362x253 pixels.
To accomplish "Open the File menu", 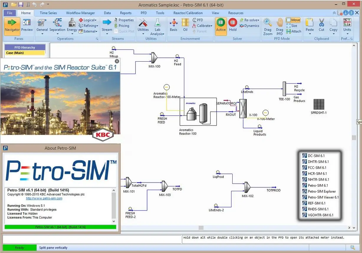I will (x=10, y=13).
